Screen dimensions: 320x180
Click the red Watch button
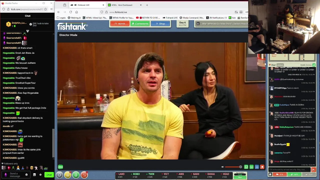[x=119, y=24]
